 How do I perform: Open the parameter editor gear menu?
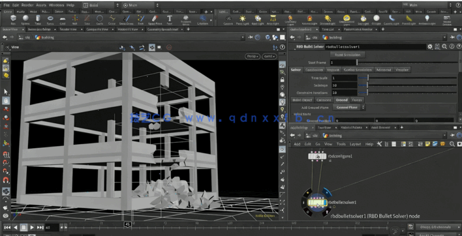click(430, 47)
